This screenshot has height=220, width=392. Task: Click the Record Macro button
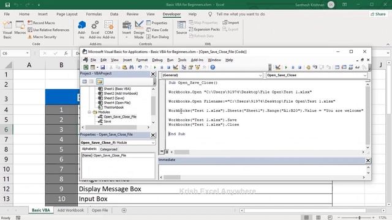41,23
